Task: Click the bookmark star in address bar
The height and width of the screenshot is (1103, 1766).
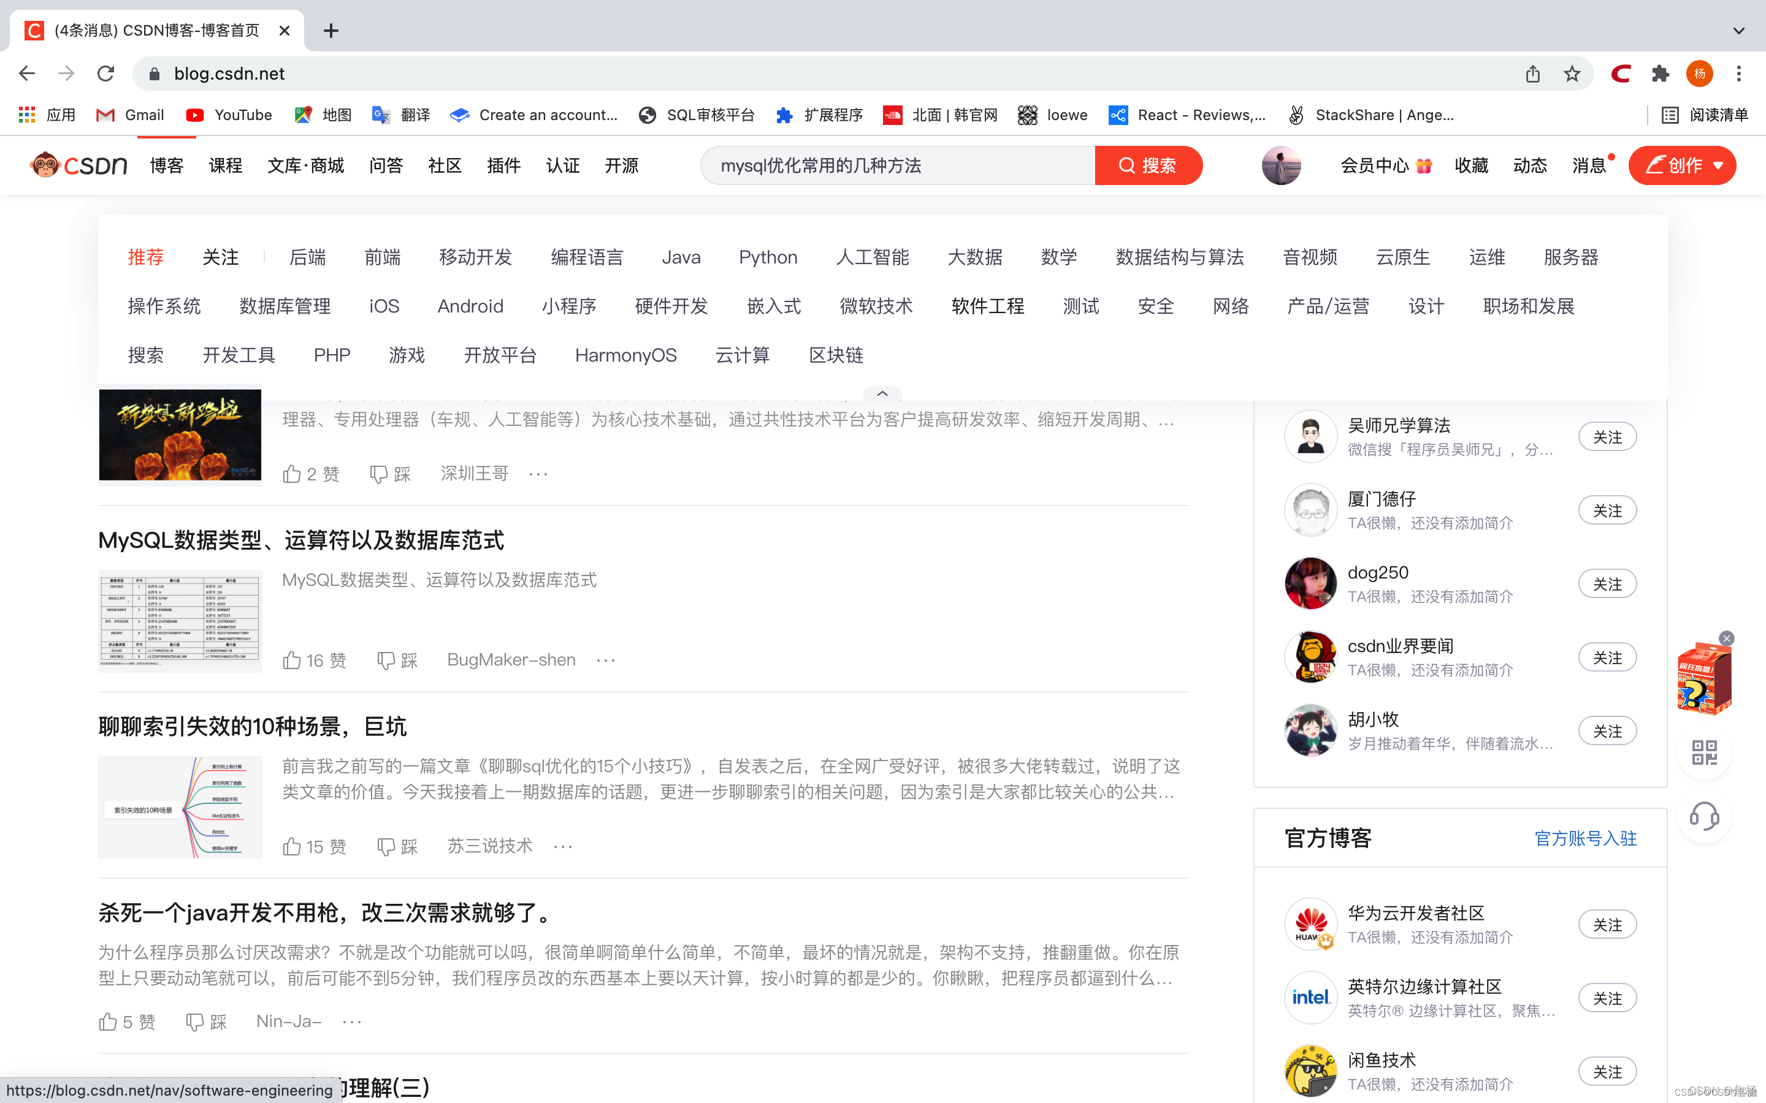Action: (1572, 74)
